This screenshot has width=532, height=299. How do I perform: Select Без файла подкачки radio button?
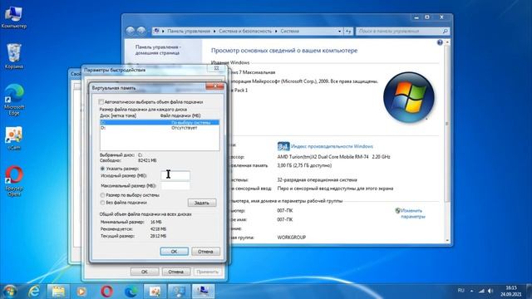(102, 203)
